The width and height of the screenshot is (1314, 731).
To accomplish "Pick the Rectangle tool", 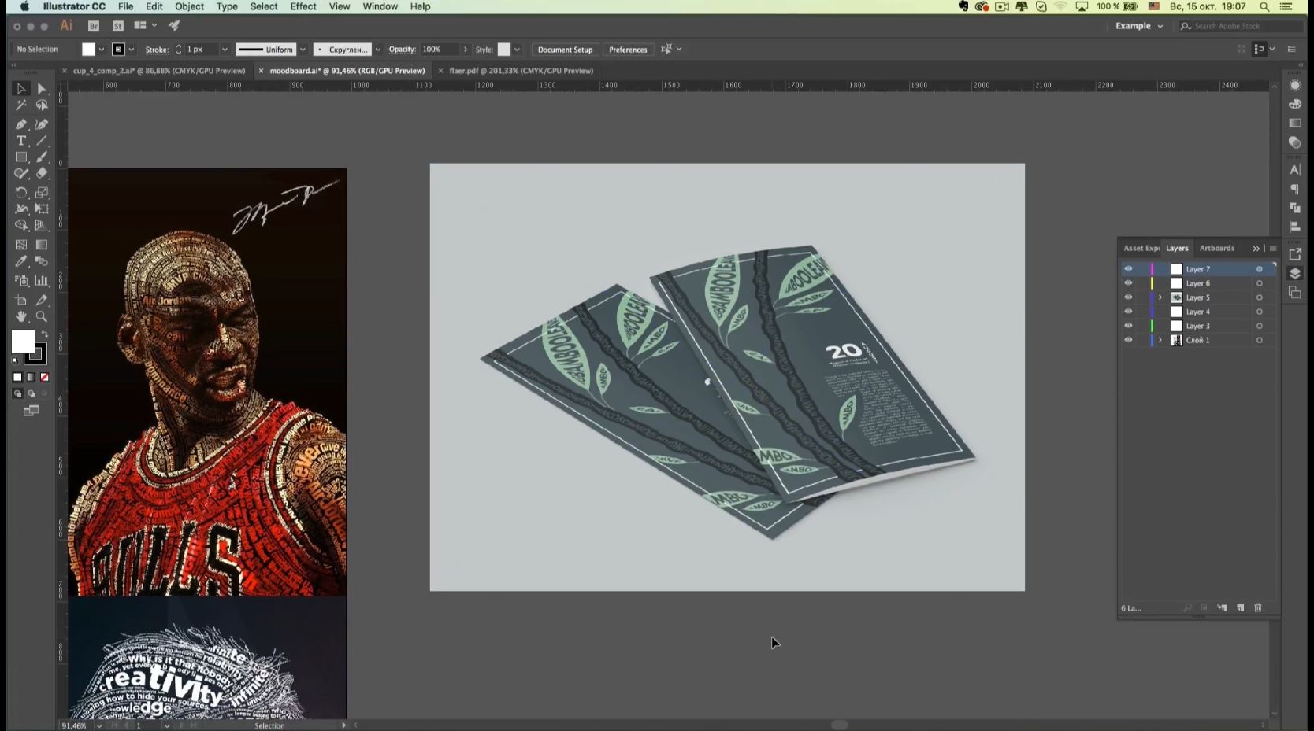I will pyautogui.click(x=21, y=157).
